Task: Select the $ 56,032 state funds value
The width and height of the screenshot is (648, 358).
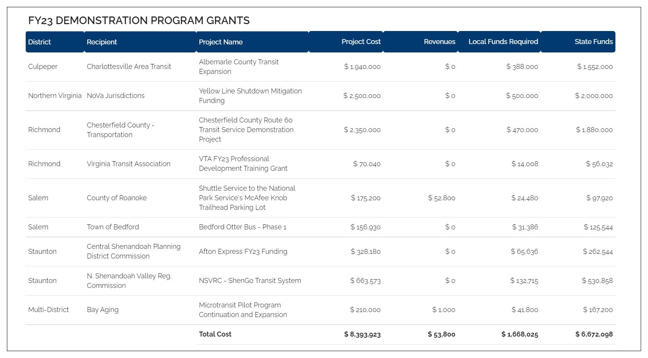Action: [599, 164]
